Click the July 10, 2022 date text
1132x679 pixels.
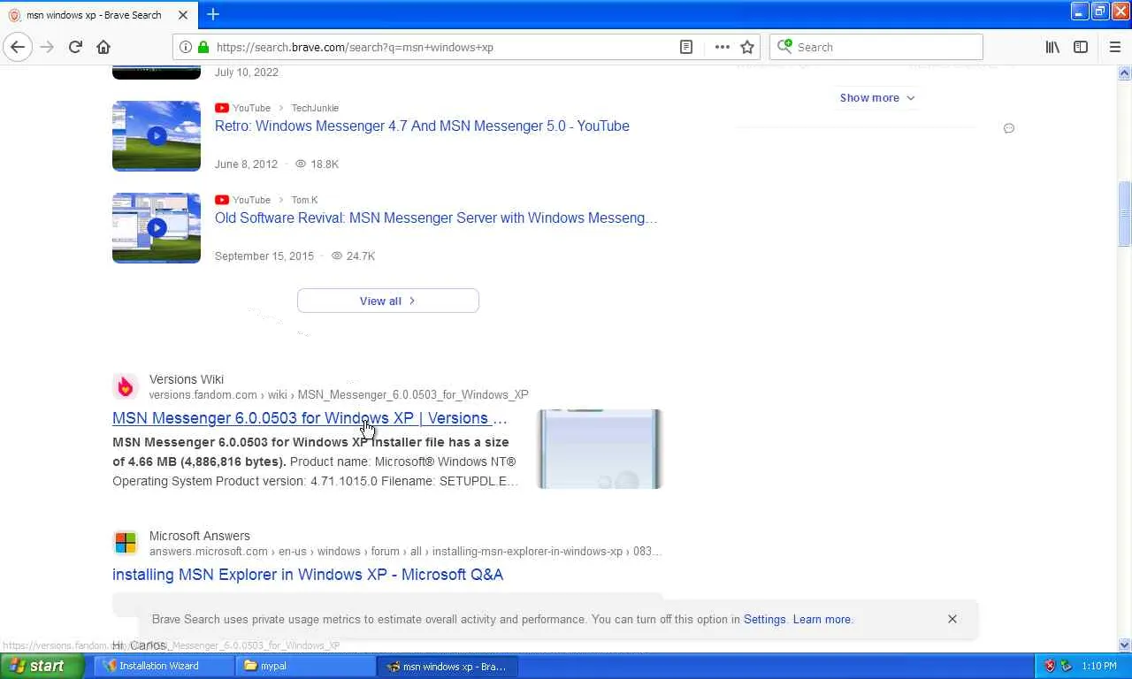[247, 72]
